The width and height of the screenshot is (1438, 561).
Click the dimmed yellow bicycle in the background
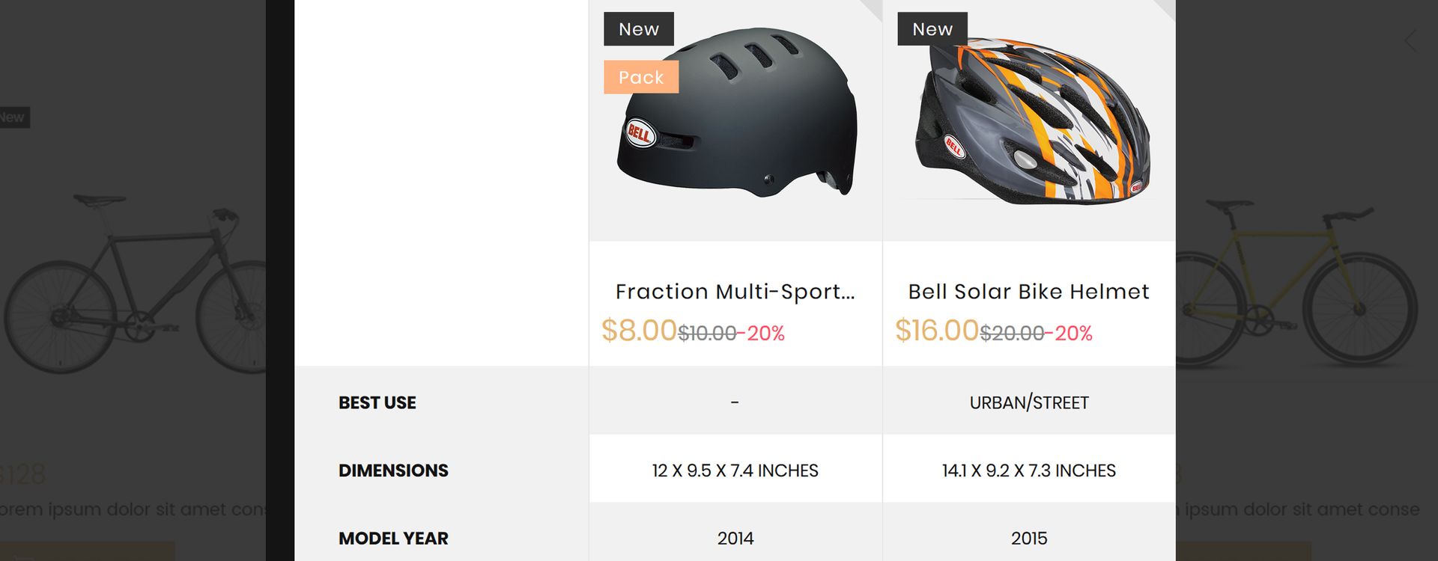point(1297,283)
